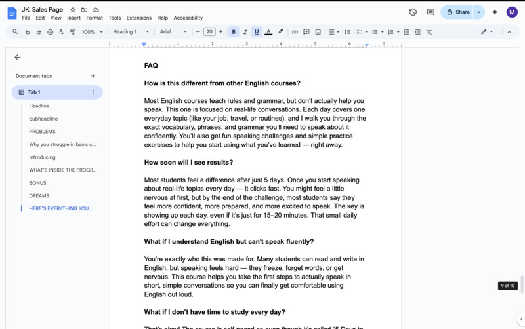
Task: Toggle underline formatting
Action: 257,32
